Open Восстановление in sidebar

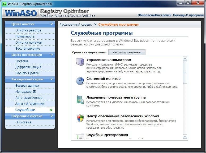(x=30, y=49)
